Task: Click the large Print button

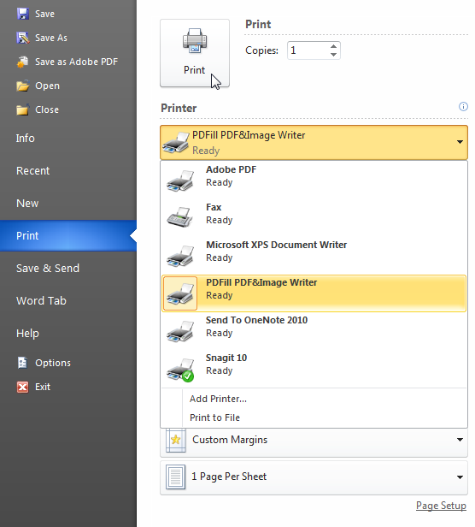Action: click(x=195, y=53)
